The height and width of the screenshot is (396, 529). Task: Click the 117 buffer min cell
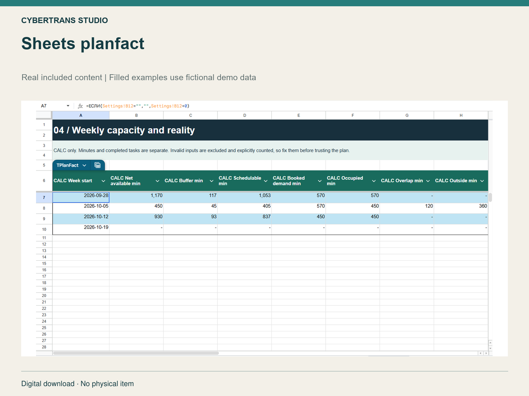click(x=190, y=197)
